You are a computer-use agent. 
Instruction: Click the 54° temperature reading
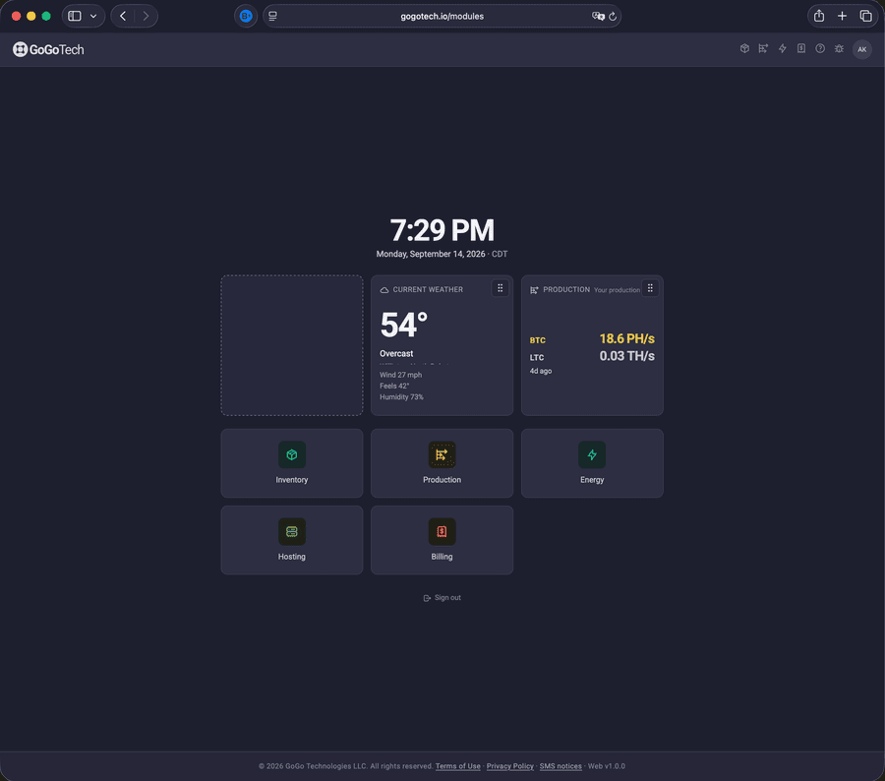pyautogui.click(x=403, y=325)
